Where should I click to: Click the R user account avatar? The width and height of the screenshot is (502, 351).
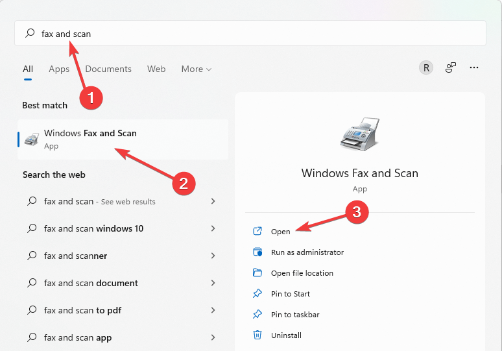click(425, 67)
